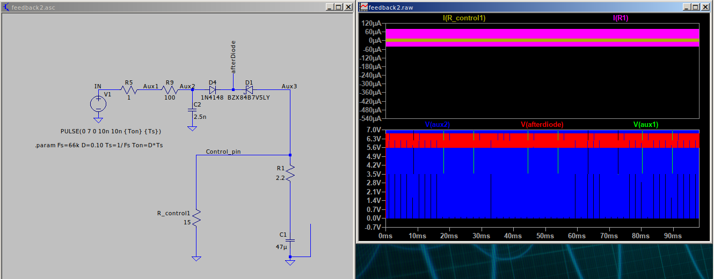
Task: Select the R9 resistor symbol
Action: [170, 91]
